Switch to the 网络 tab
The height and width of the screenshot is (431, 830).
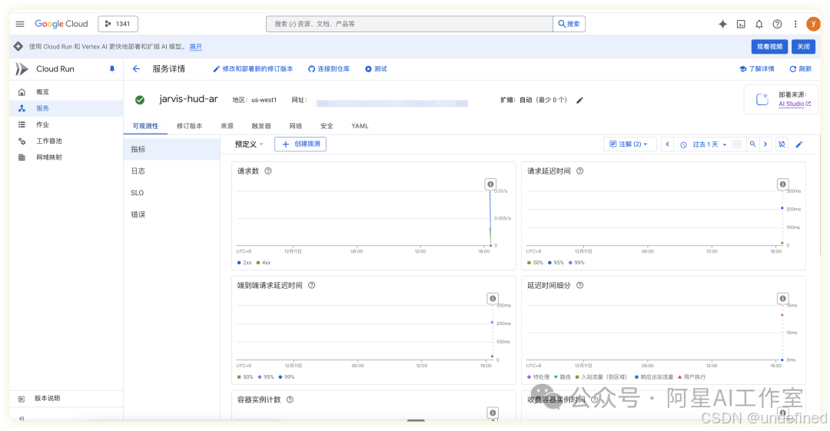(295, 126)
